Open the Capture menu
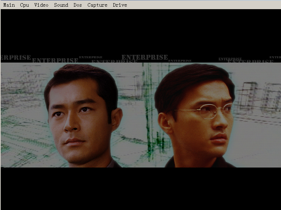 click(97, 5)
